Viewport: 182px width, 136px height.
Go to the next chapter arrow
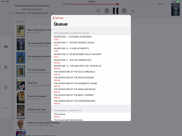(x=52, y=13)
